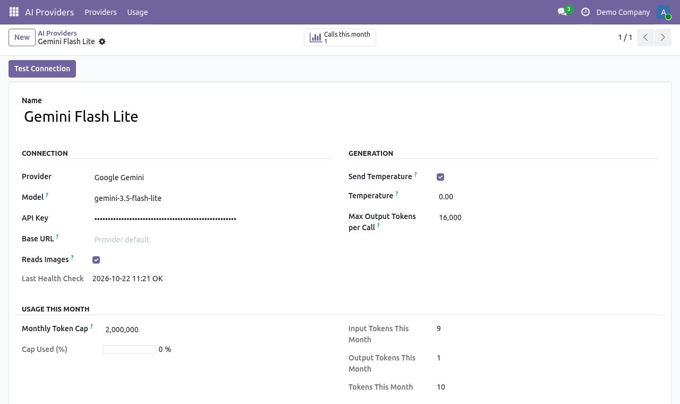Go to the next record arrow
Image resolution: width=680 pixels, height=404 pixels.
[x=662, y=37]
